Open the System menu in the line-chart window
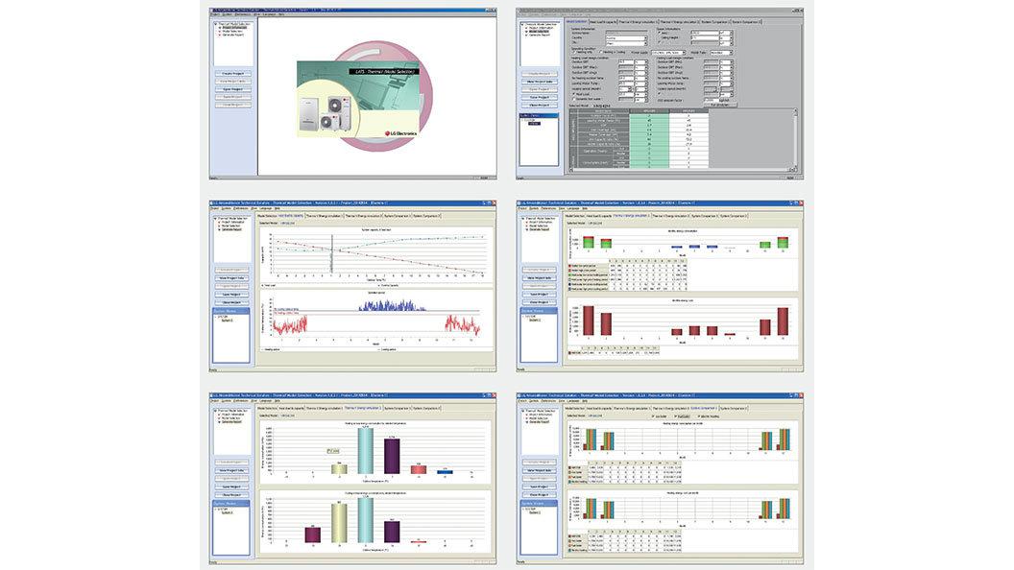This screenshot has height=570, width=1014. 227,208
